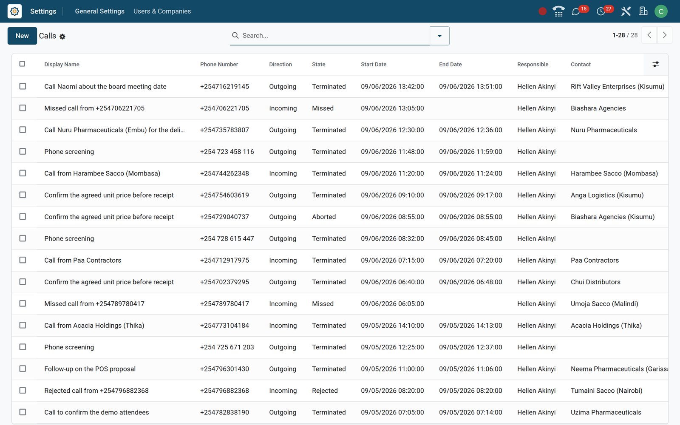Open the optional columns adjust icon
This screenshot has width=680, height=425.
(656, 64)
